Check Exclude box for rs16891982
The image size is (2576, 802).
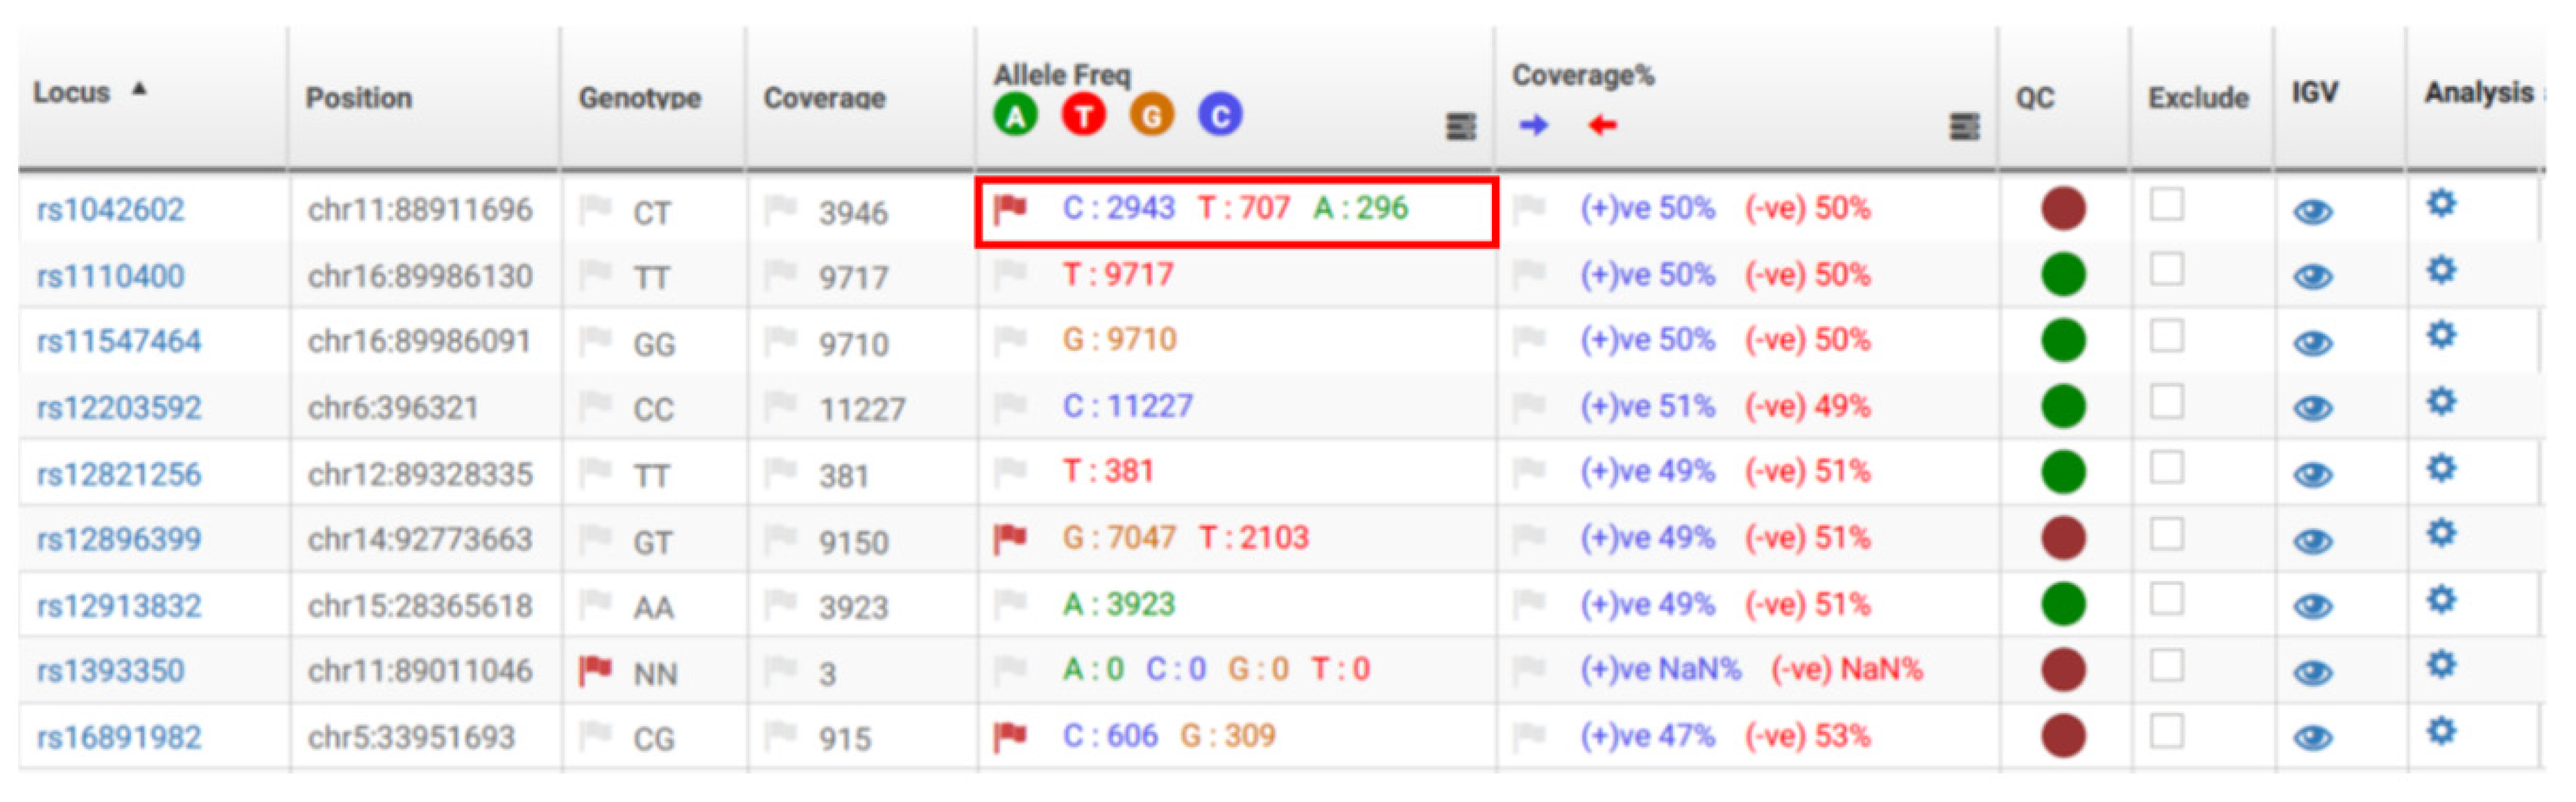point(2166,732)
